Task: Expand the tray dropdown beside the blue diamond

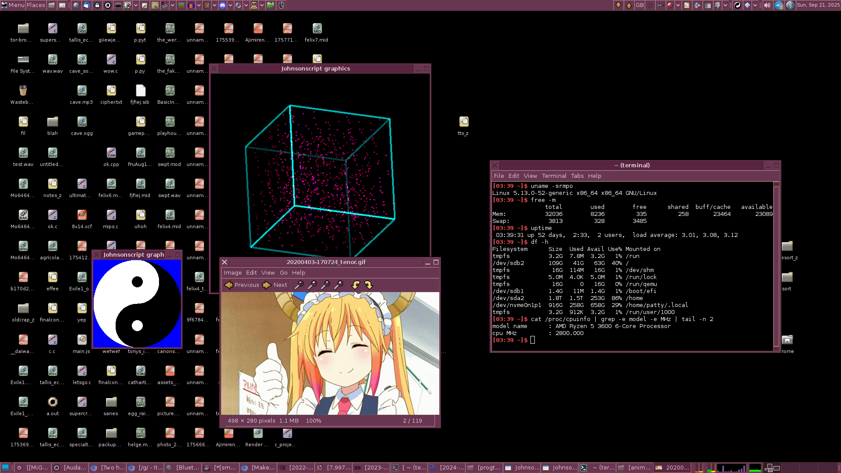Action: (x=755, y=5)
